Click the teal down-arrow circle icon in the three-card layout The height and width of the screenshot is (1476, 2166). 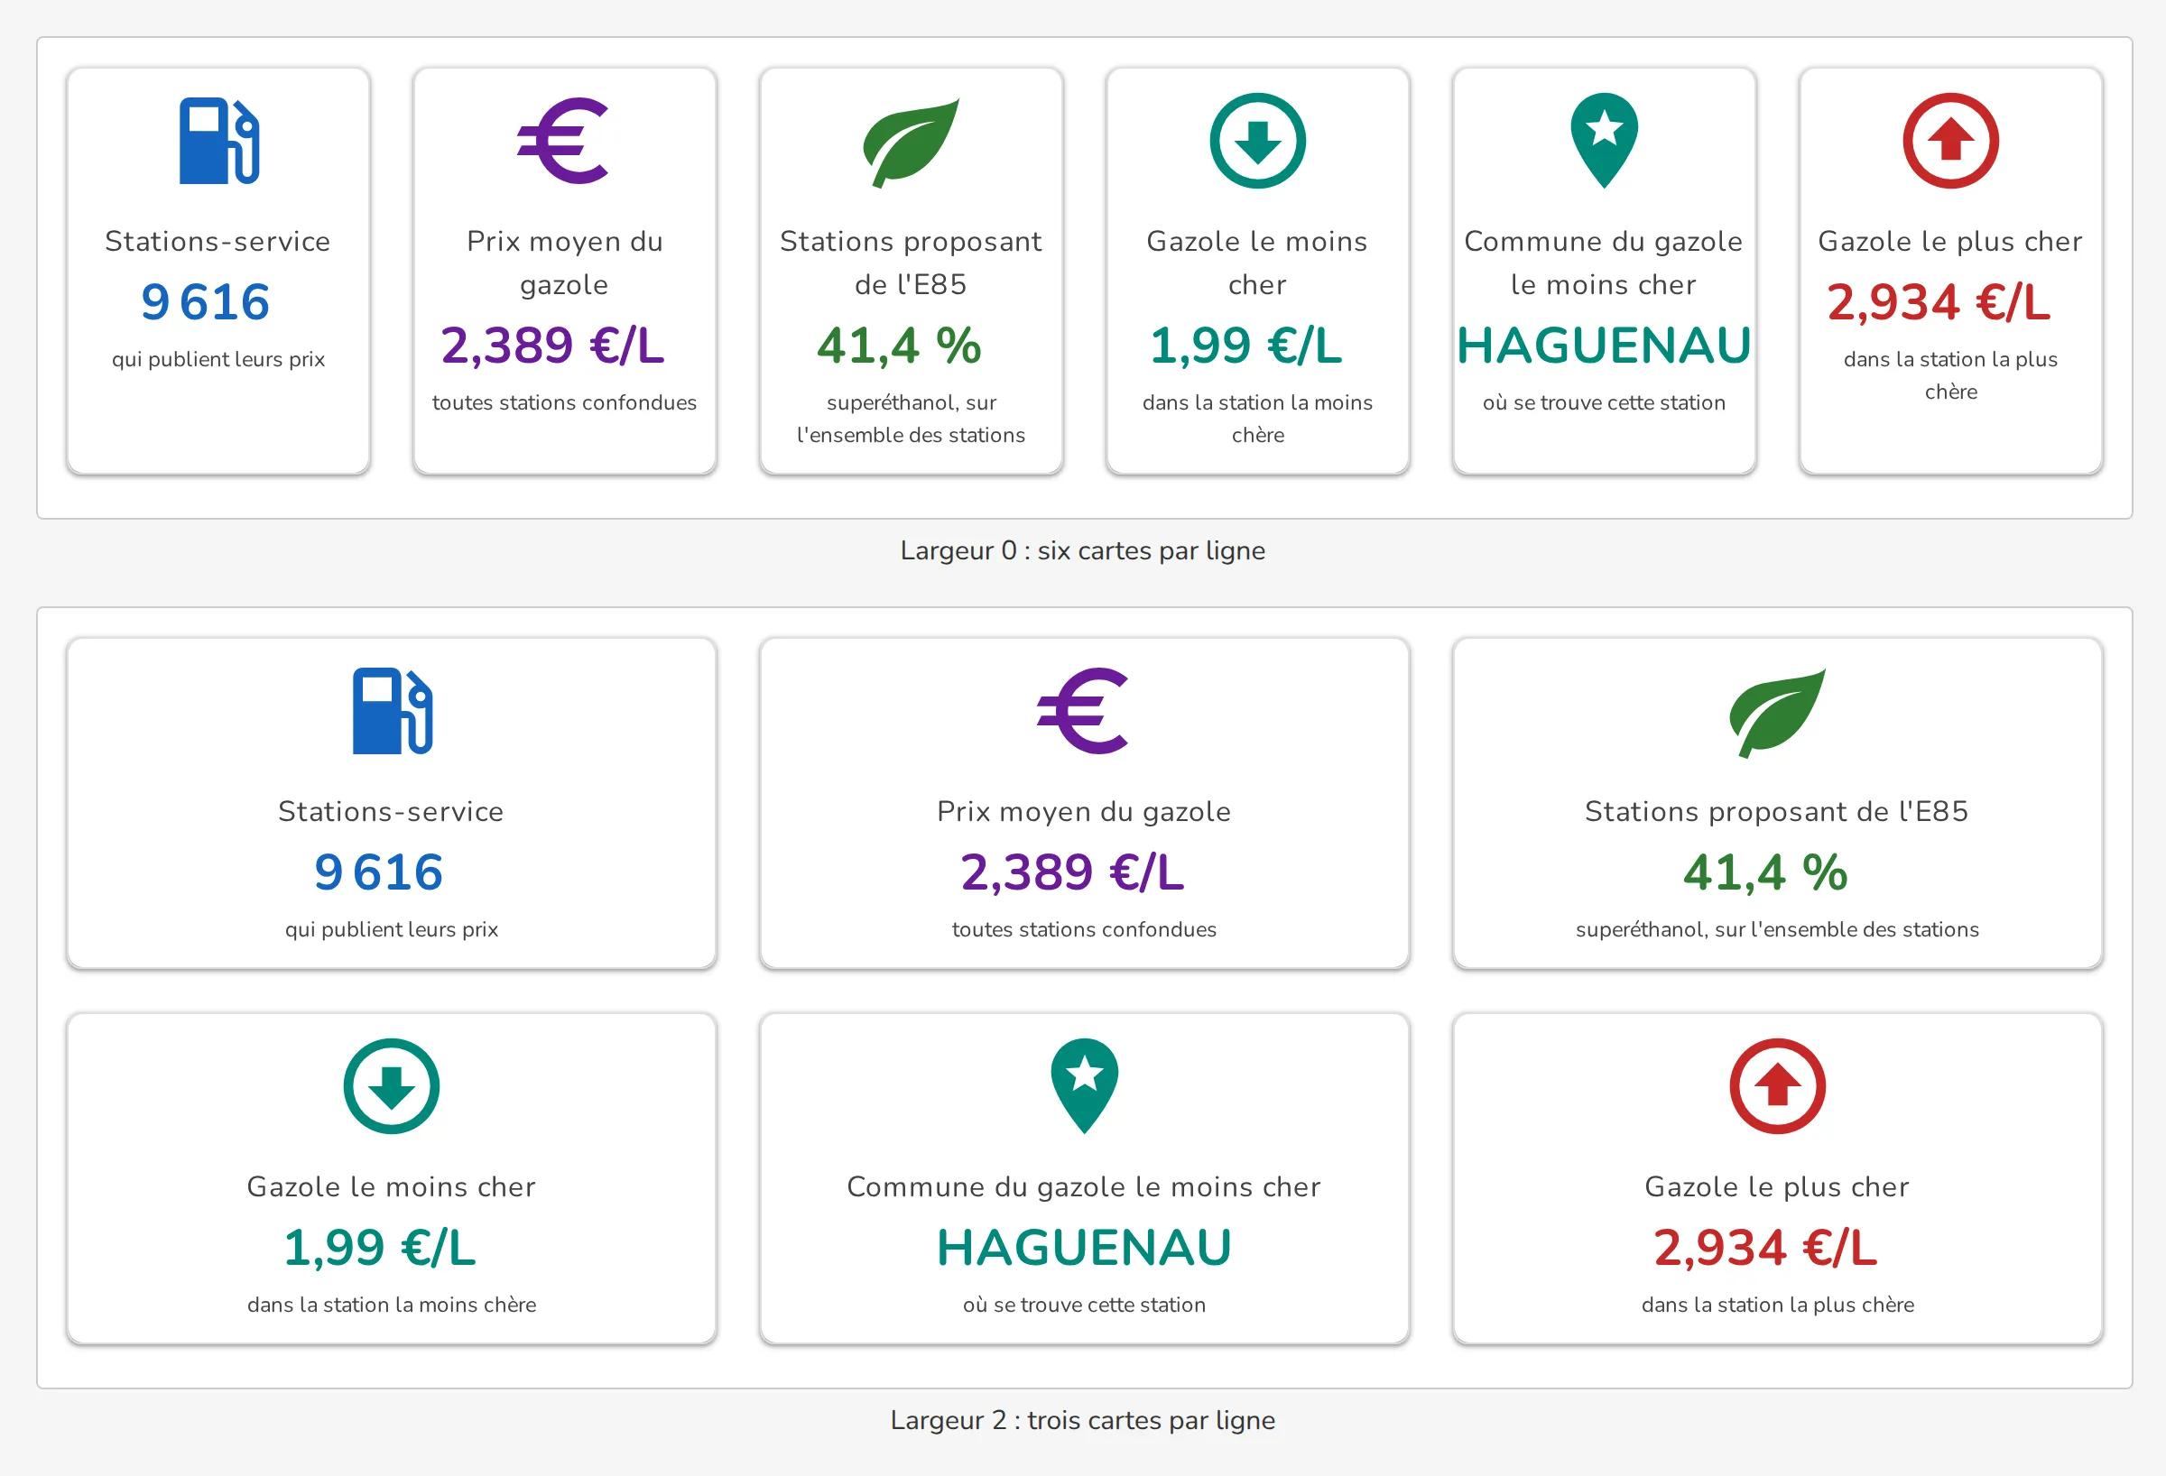(392, 1086)
